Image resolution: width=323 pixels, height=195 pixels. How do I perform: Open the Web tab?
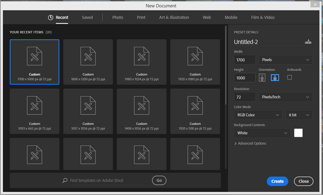coord(206,18)
